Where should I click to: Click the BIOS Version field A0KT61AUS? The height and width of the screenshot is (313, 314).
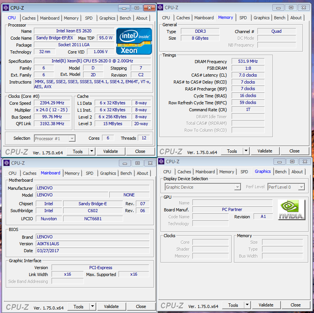(93, 244)
